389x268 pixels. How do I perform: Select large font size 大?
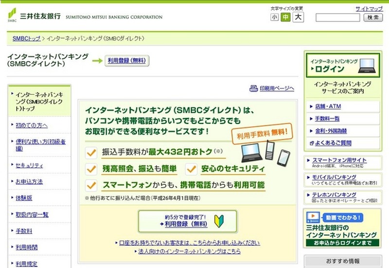(x=298, y=18)
